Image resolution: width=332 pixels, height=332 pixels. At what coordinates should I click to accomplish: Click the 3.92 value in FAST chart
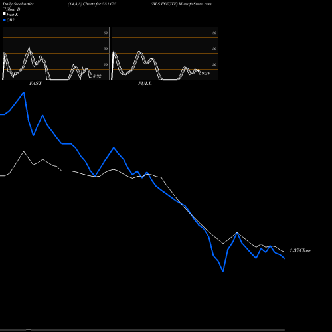pyautogui.click(x=97, y=76)
